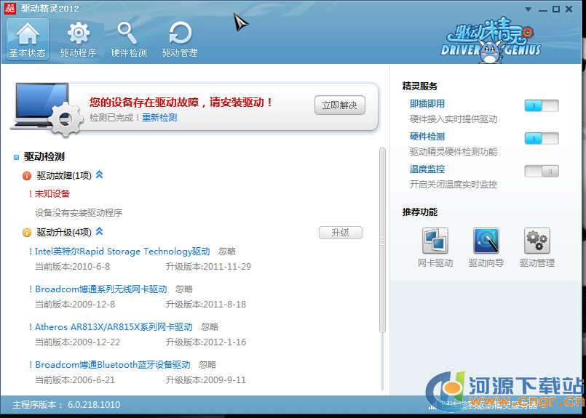The image size is (586, 418).
Task: Click the 驱动精灵硬件检测功能 description text
Action: click(x=454, y=151)
